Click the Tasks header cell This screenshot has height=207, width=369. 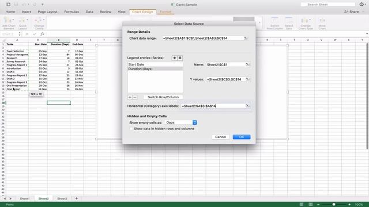tap(17, 44)
